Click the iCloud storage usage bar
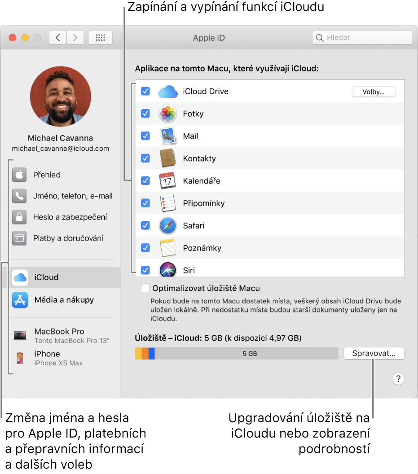The image size is (418, 474). (237, 353)
